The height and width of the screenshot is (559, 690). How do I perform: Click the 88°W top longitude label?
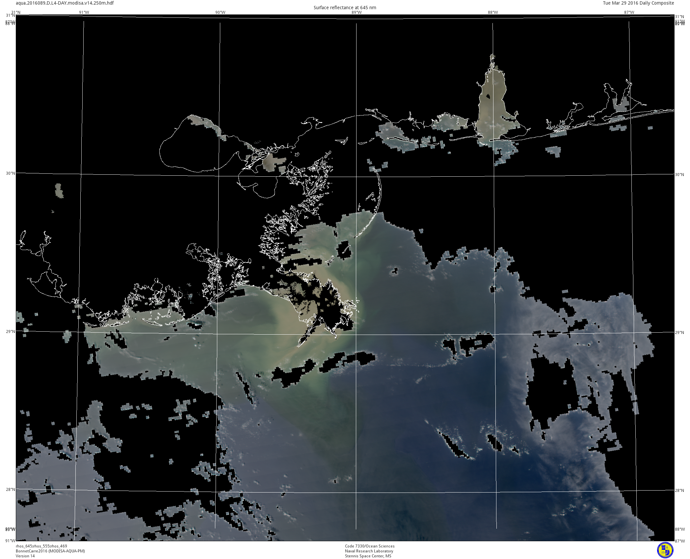(x=493, y=13)
